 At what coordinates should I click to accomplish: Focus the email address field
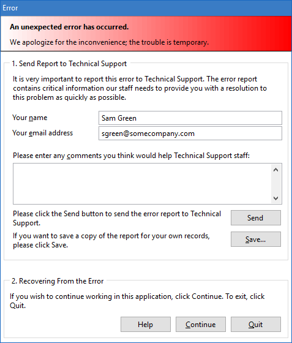tap(190, 134)
